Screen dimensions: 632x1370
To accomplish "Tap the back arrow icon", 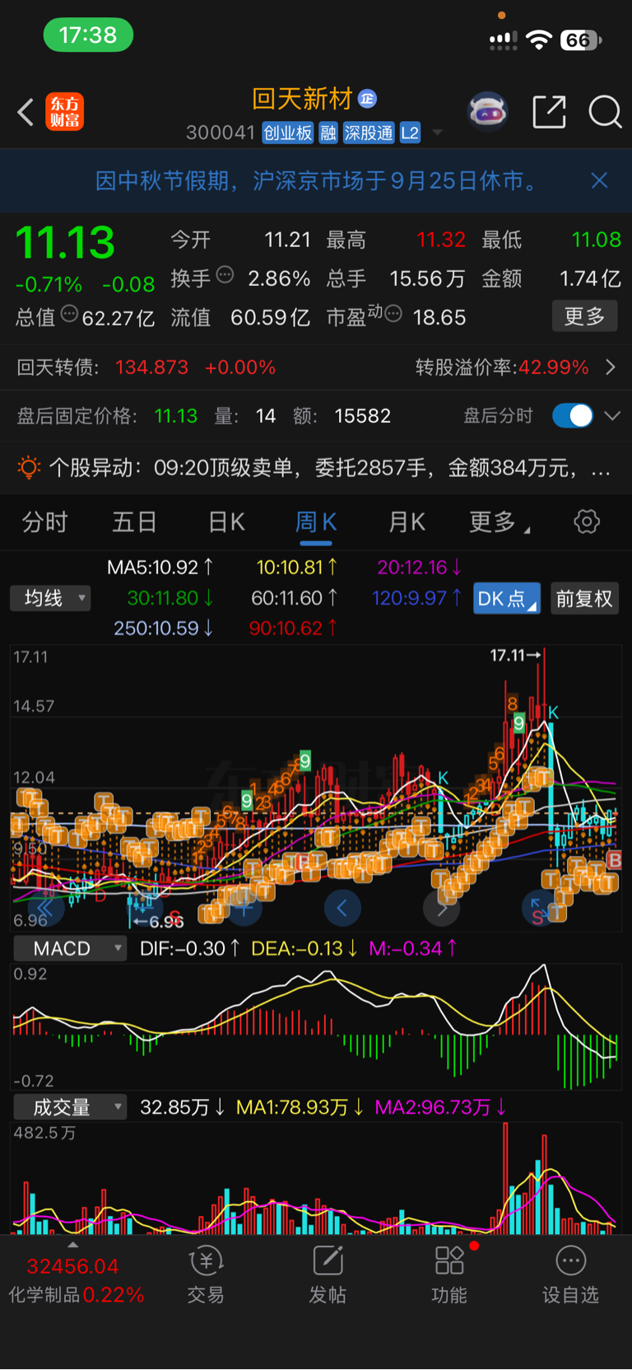I will click(x=26, y=112).
